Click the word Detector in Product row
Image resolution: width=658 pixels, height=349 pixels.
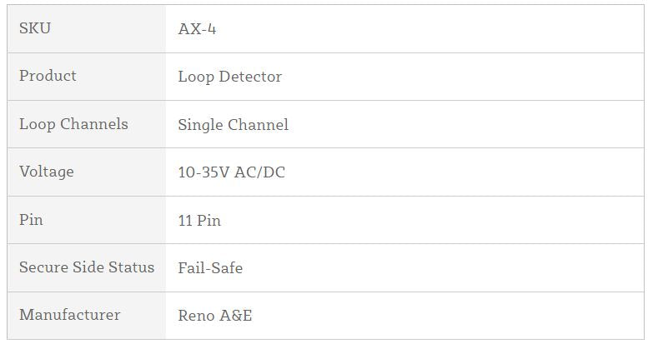[x=250, y=77]
